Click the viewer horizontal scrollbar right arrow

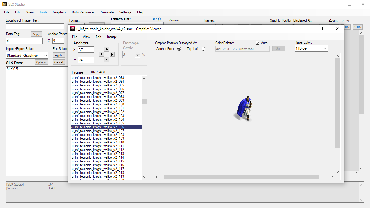point(333,177)
